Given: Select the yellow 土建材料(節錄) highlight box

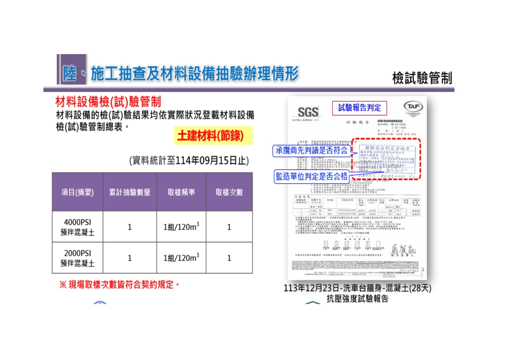Looking at the screenshot, I should [x=213, y=135].
